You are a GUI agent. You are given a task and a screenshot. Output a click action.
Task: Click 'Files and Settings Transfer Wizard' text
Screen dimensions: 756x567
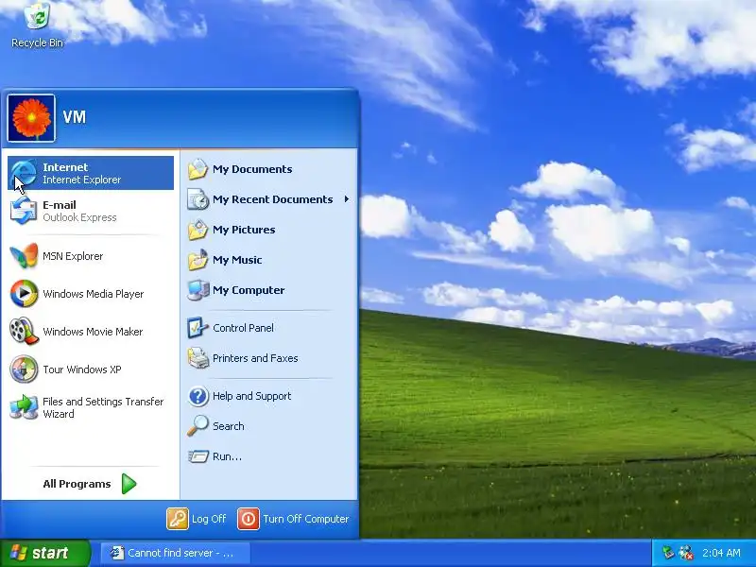(103, 407)
